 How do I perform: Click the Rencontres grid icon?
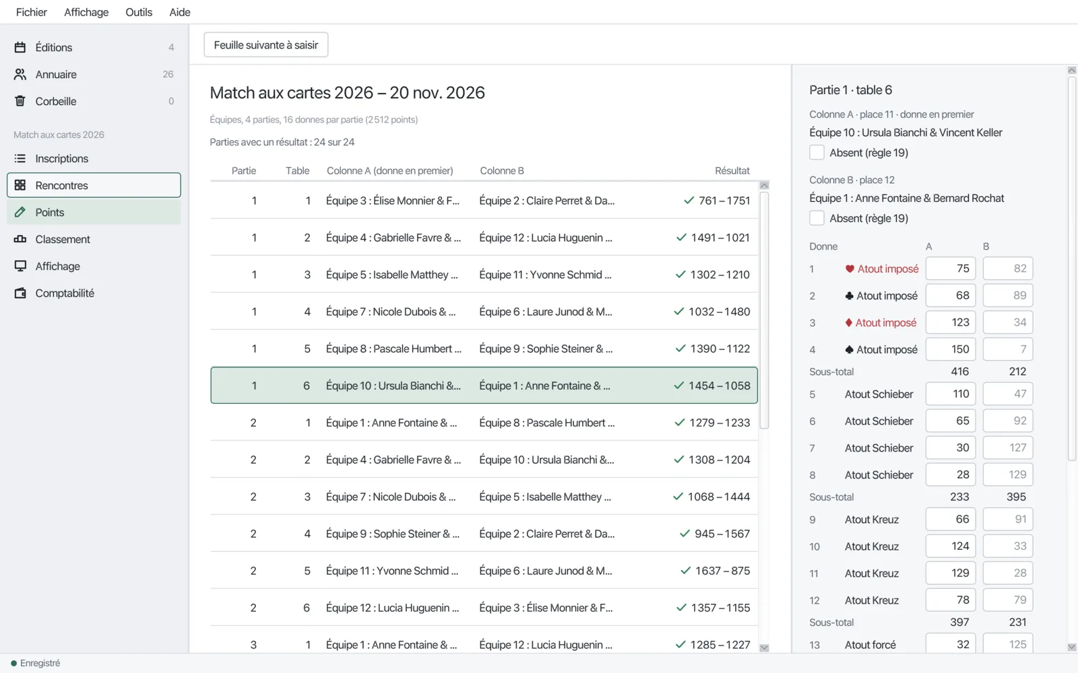20,185
